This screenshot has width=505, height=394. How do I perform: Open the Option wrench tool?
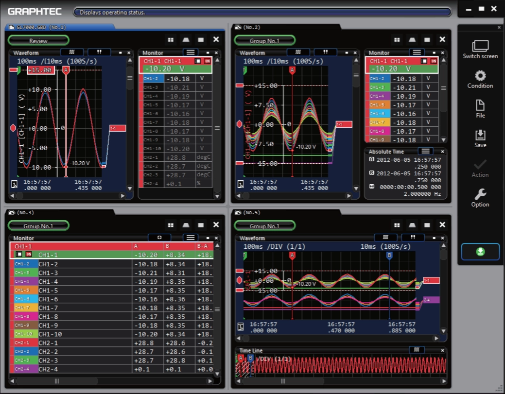(x=480, y=198)
